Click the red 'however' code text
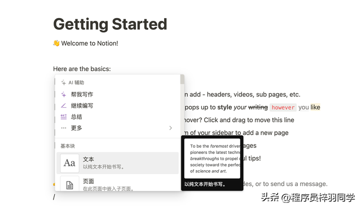 pyautogui.click(x=283, y=108)
